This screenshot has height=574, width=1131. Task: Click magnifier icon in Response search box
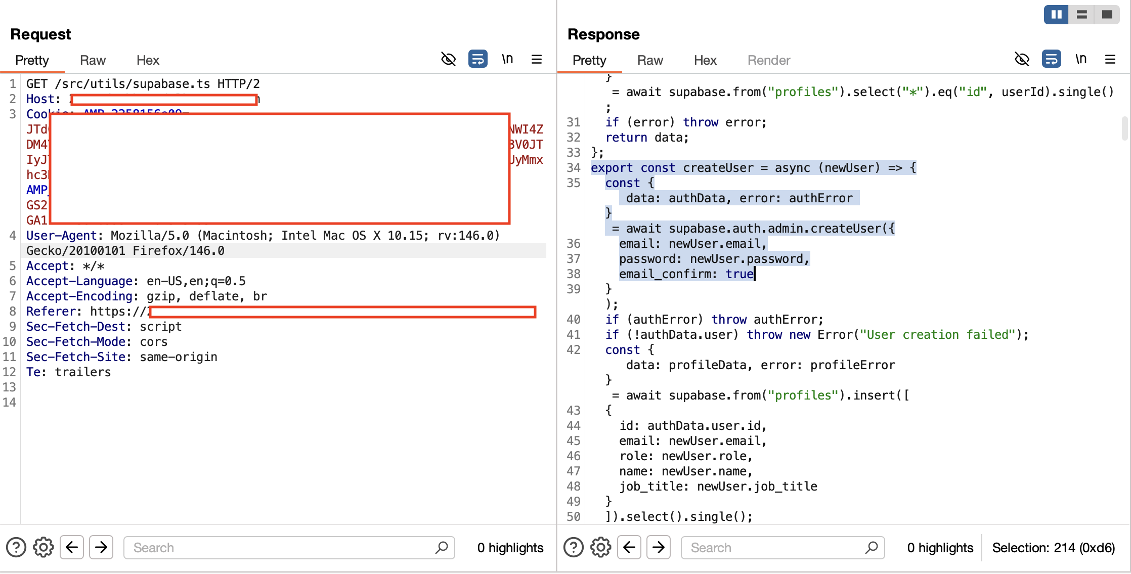point(871,547)
